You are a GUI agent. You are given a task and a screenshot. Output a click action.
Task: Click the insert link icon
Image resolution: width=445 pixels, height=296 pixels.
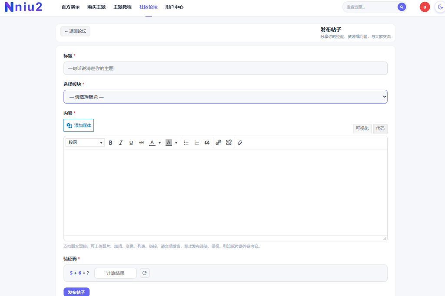tap(218, 143)
